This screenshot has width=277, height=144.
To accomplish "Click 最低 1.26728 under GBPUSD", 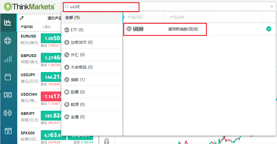I will click(50, 65).
